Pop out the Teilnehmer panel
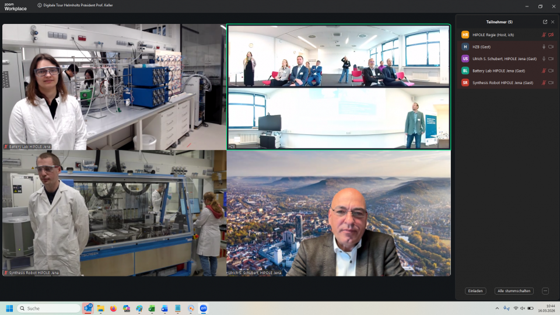The height and width of the screenshot is (315, 560). tap(545, 22)
